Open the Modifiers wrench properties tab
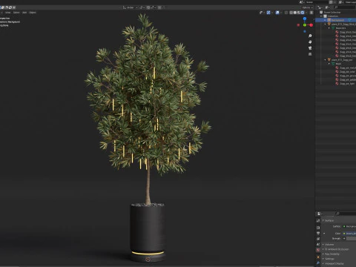356x267 pixels. [318, 263]
